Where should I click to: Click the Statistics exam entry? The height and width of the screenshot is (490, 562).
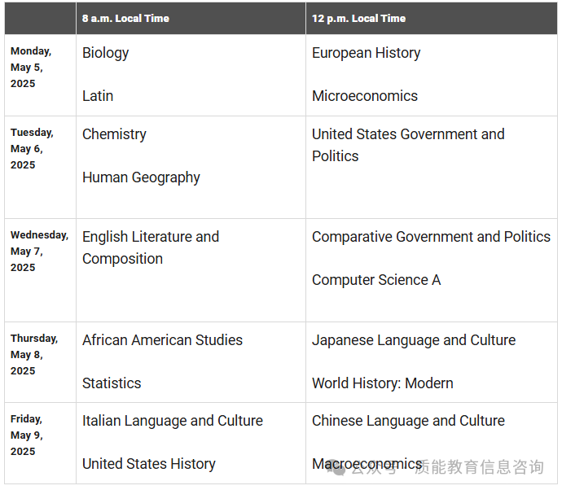[x=112, y=383]
